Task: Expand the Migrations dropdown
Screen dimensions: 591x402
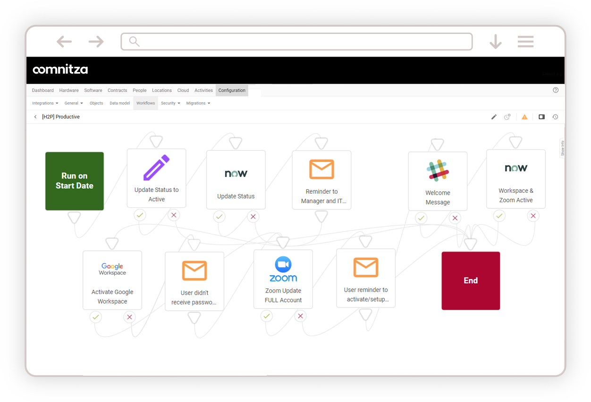Action: [x=198, y=103]
